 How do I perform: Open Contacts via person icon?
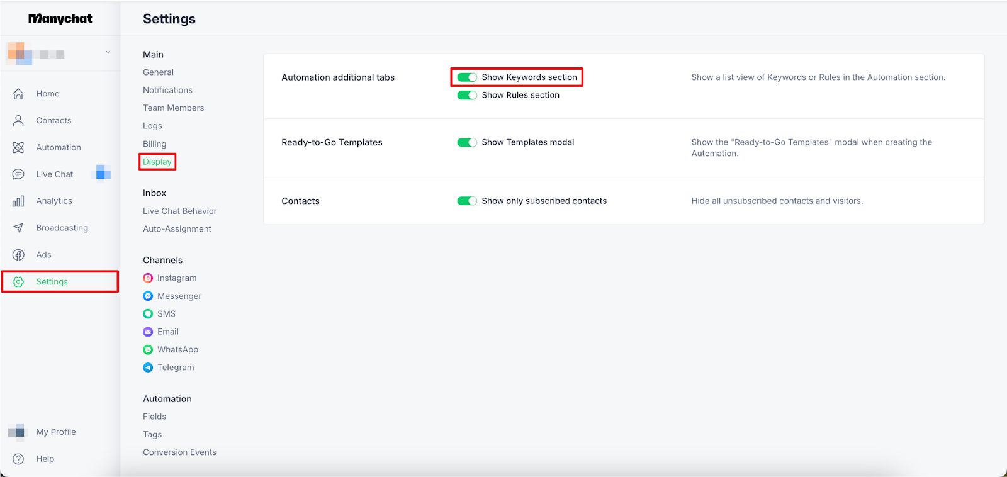[x=18, y=121]
